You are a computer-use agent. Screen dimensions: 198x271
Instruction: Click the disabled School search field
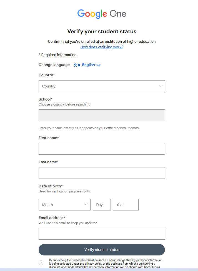click(x=102, y=115)
